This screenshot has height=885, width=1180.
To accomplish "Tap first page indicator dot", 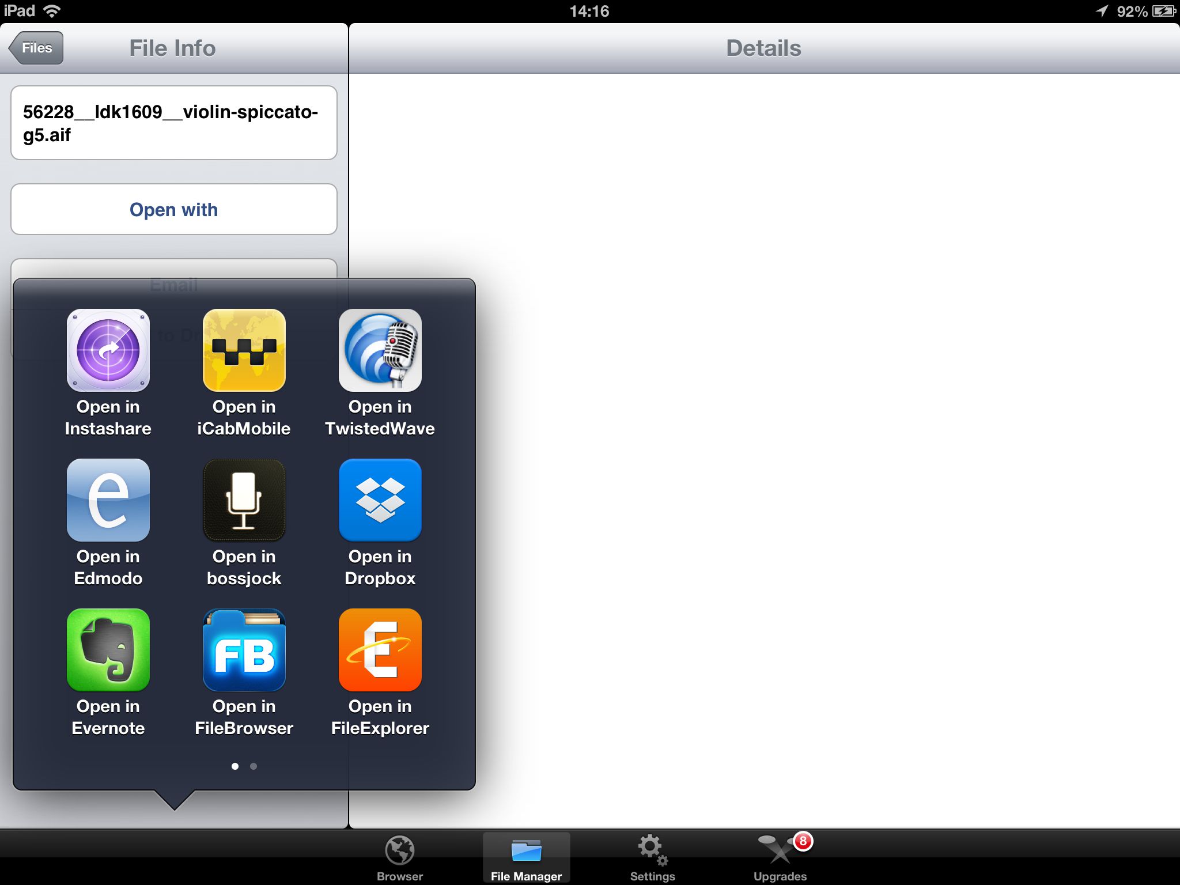I will 233,765.
